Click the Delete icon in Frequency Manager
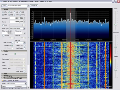 13,81
